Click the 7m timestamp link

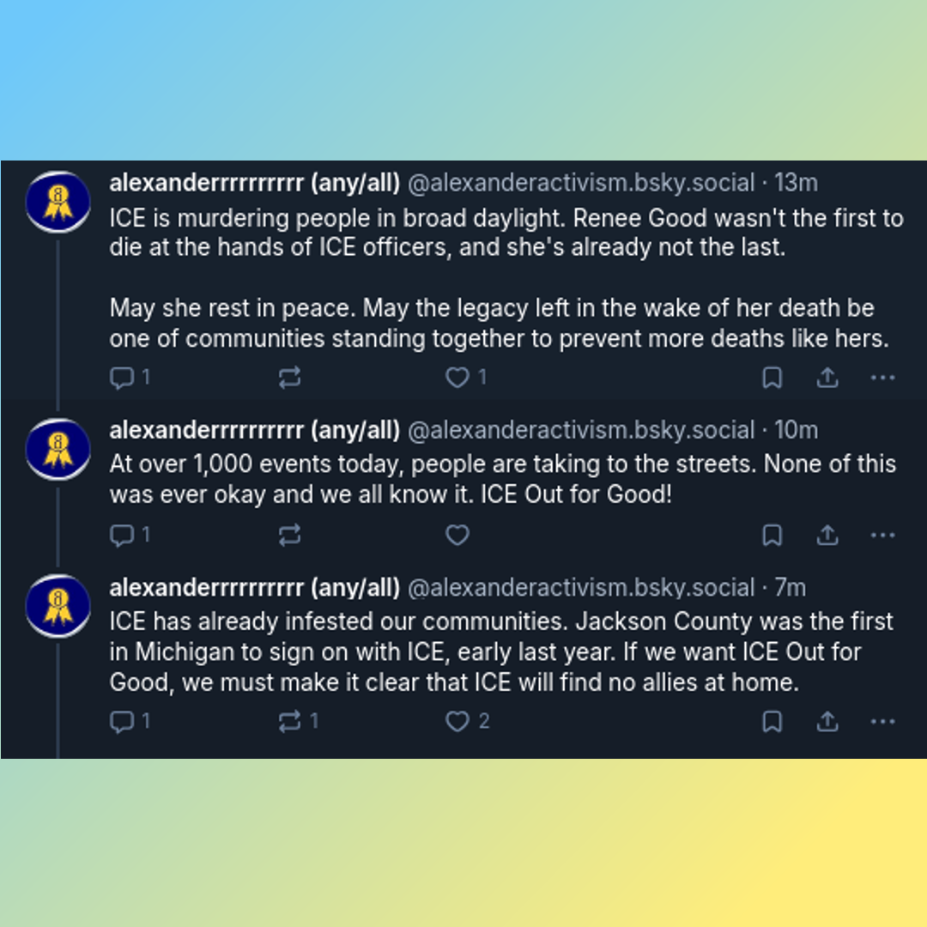pos(790,588)
